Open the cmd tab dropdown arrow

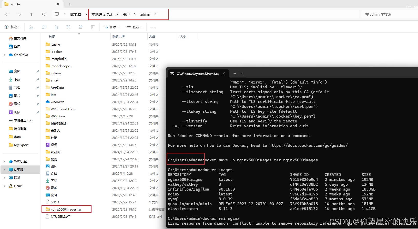tap(242, 74)
